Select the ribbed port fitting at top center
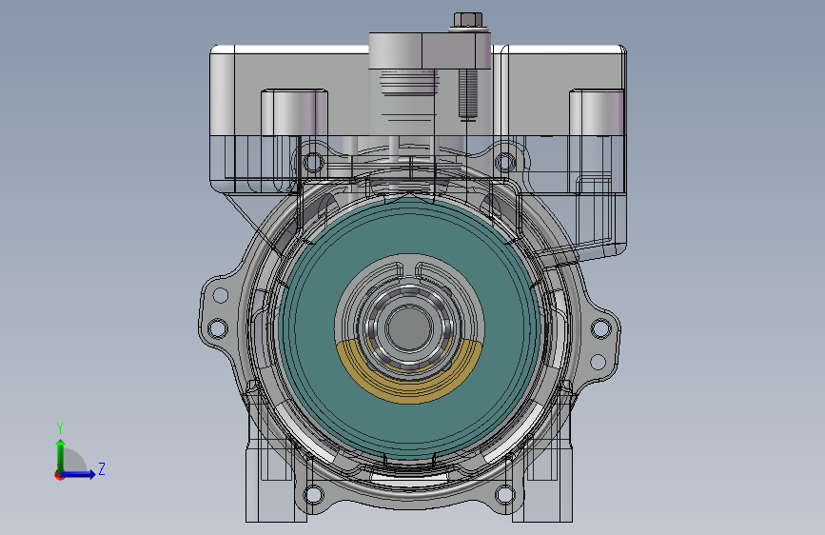This screenshot has width=825, height=535. click(408, 83)
